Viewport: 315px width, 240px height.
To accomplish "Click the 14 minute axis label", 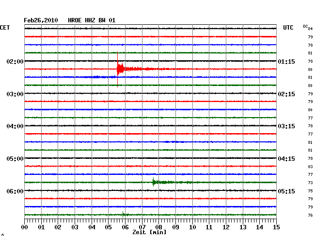I will [259, 227].
